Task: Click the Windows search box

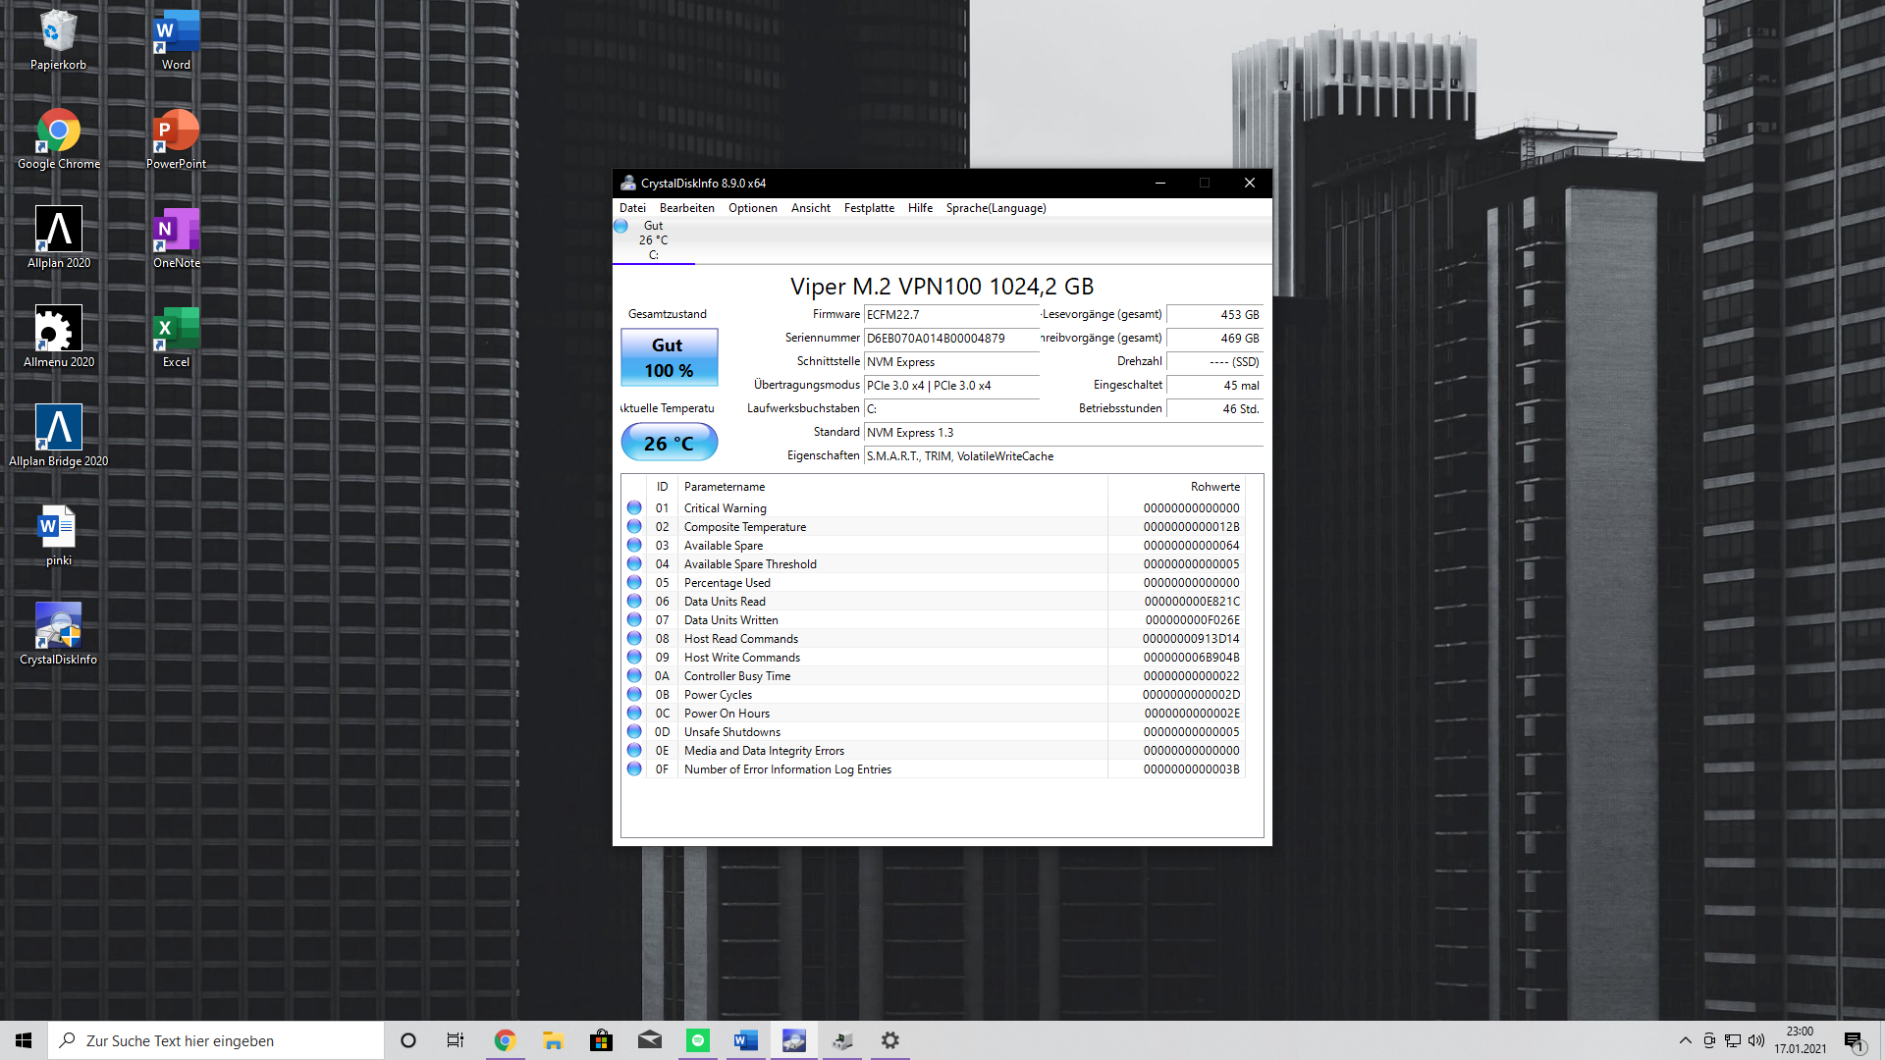Action: [x=216, y=1040]
